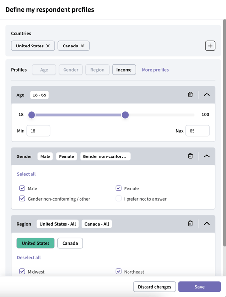This screenshot has height=297, width=226.
Task: Collapse the Age section
Action: 207,94
